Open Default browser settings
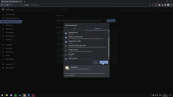This screenshot has height=97, width=173. pyautogui.click(x=10, y=36)
